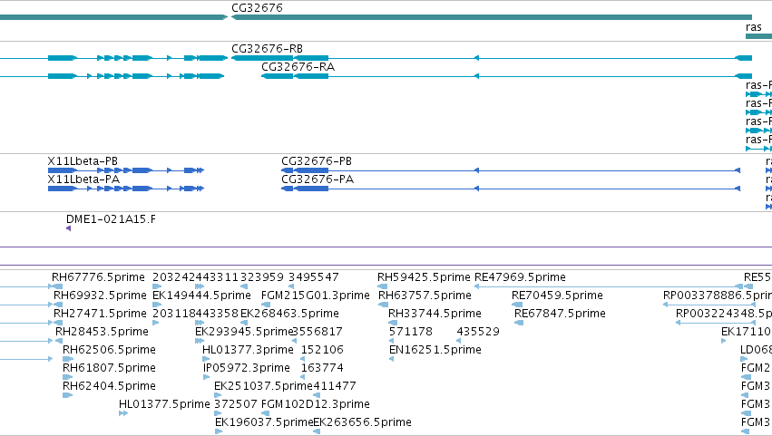
Task: Click the arrow glyph under RE70459.5prime
Action: pos(517,305)
